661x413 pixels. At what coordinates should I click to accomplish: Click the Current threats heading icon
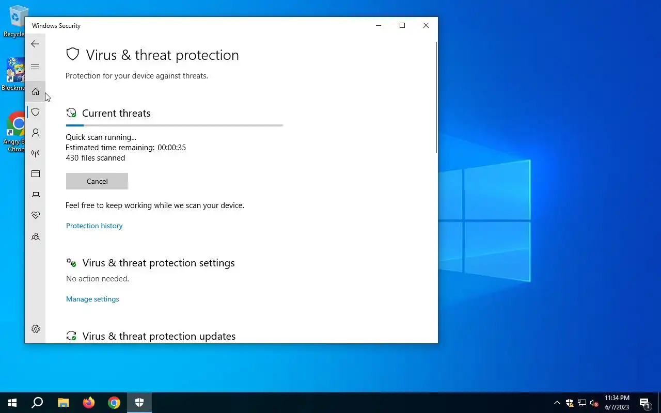point(71,113)
